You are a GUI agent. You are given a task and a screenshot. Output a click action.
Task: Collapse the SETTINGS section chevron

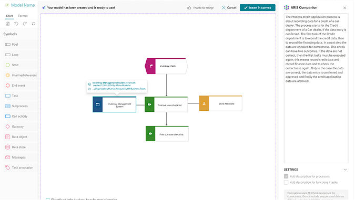tap(345, 170)
